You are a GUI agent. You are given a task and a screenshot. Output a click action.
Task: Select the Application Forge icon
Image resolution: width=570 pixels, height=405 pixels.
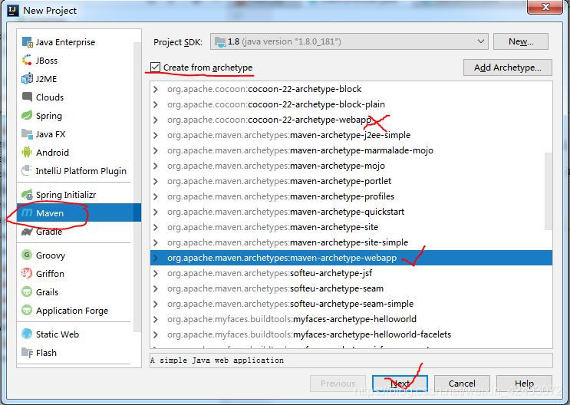27,310
